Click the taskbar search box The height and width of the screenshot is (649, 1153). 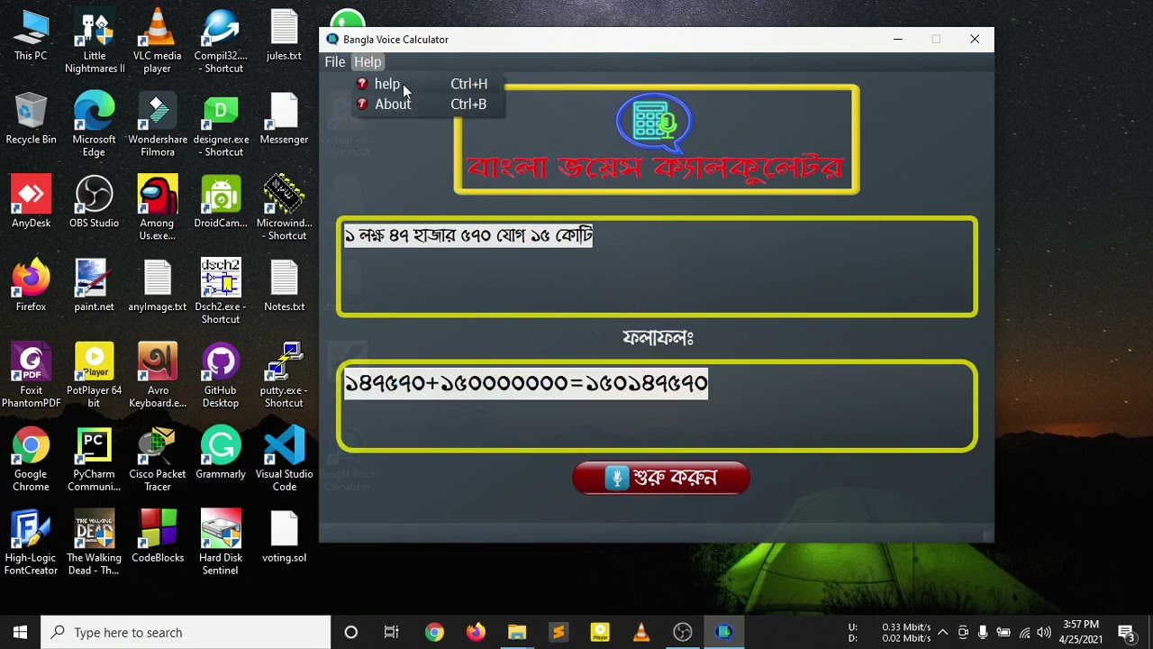tap(186, 633)
